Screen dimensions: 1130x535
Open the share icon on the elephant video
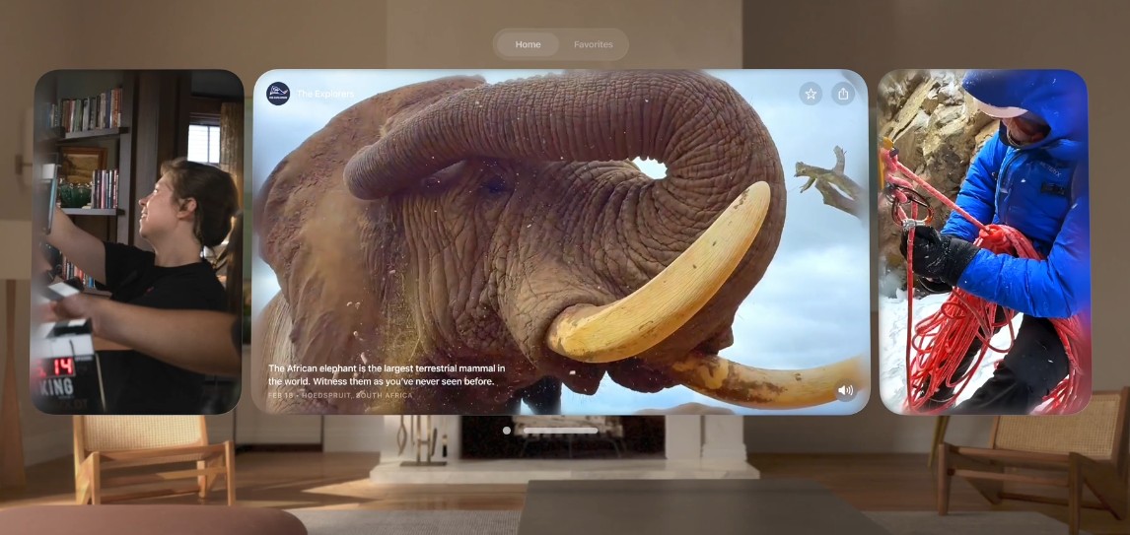point(842,94)
